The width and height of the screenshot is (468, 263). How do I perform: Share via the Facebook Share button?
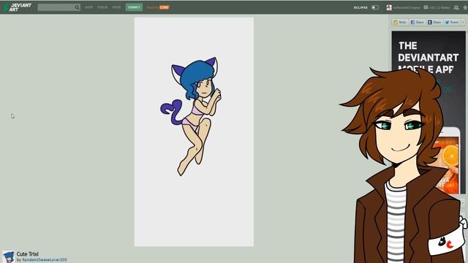click(417, 22)
